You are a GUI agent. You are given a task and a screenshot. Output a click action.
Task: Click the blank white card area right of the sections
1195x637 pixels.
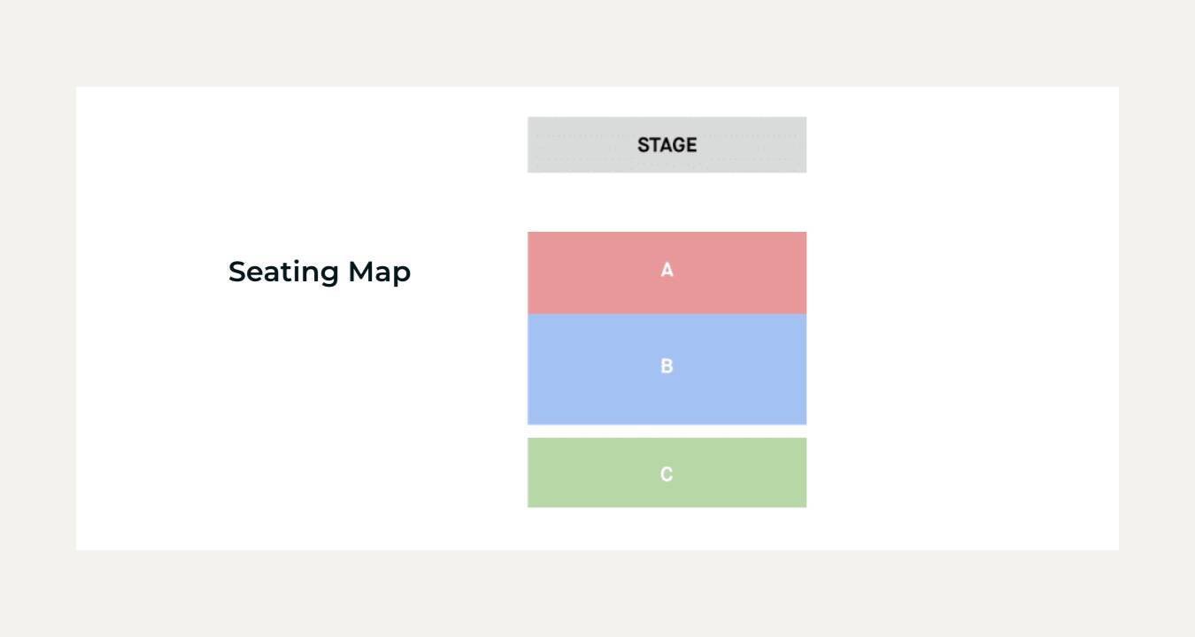point(962,318)
